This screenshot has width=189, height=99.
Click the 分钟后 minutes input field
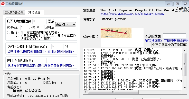pyautogui.click(x=41, y=27)
